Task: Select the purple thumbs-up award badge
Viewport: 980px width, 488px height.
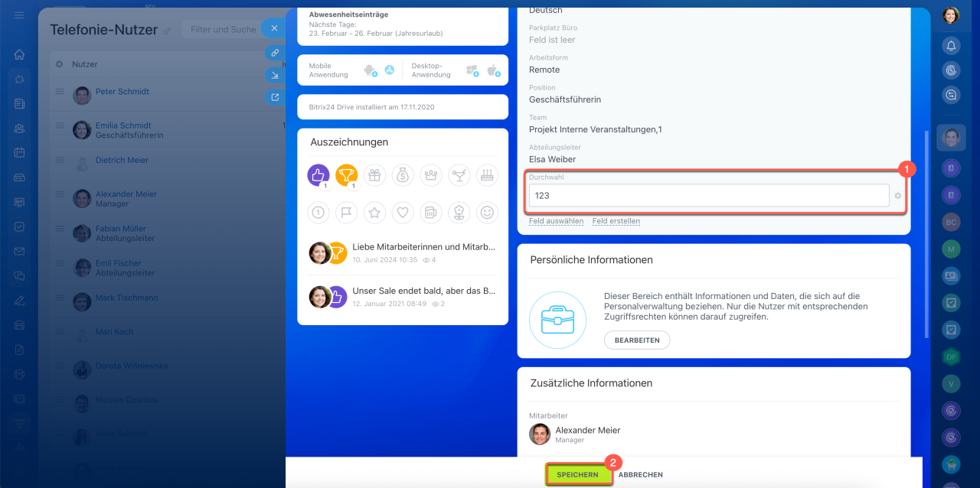Action: (x=318, y=175)
